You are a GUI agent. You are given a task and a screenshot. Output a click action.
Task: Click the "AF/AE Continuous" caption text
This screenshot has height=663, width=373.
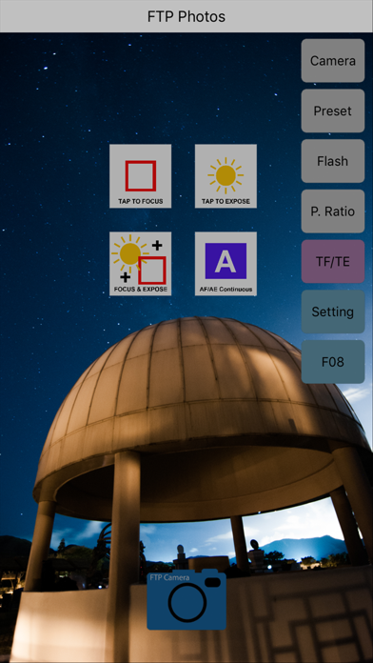[226, 290]
